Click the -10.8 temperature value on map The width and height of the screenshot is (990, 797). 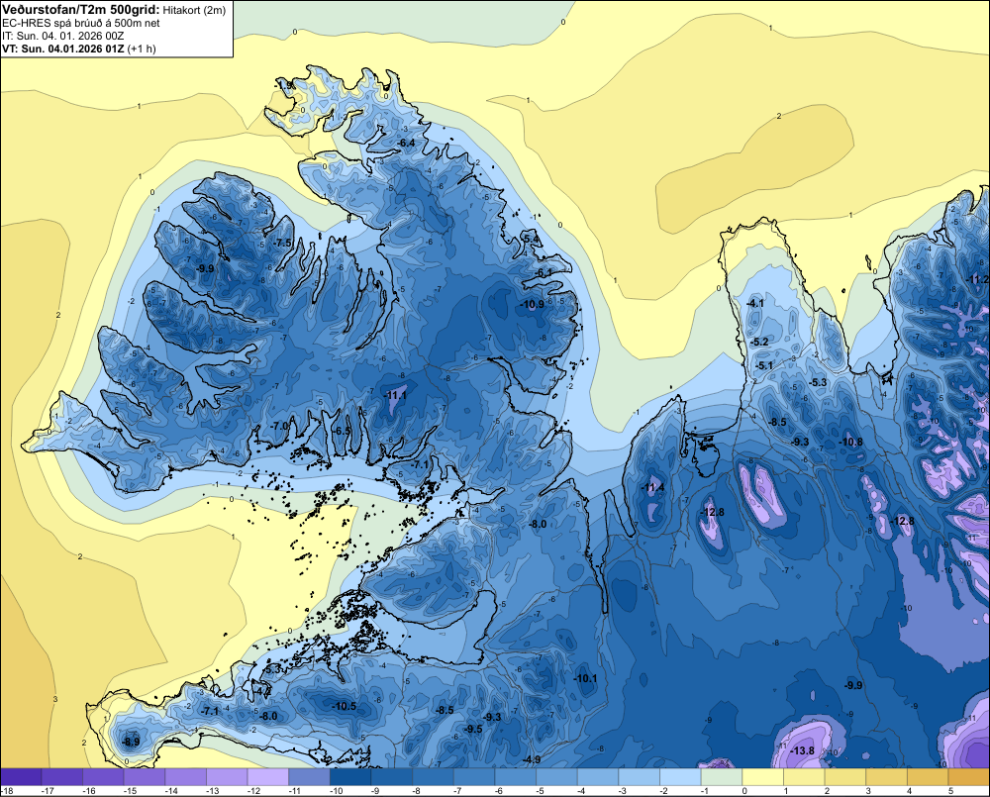tap(851, 442)
